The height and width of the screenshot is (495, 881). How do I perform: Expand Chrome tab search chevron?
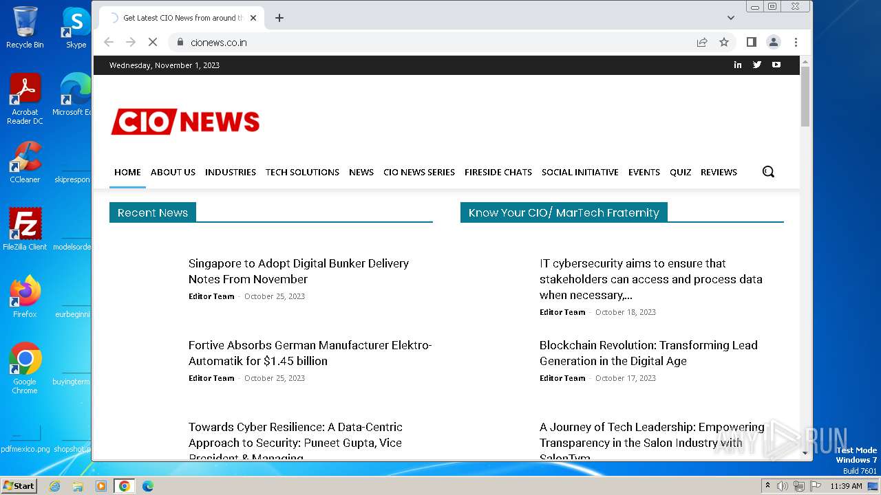pyautogui.click(x=731, y=18)
